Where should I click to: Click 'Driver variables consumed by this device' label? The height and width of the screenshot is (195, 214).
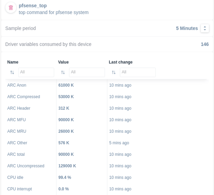pos(48,44)
